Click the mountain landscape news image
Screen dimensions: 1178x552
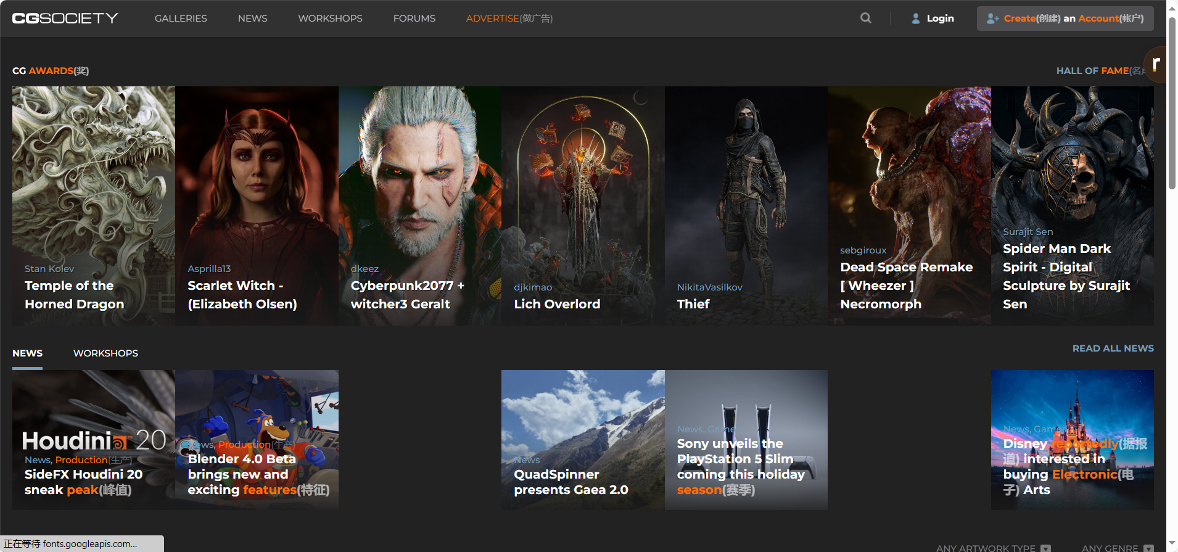[x=583, y=440]
